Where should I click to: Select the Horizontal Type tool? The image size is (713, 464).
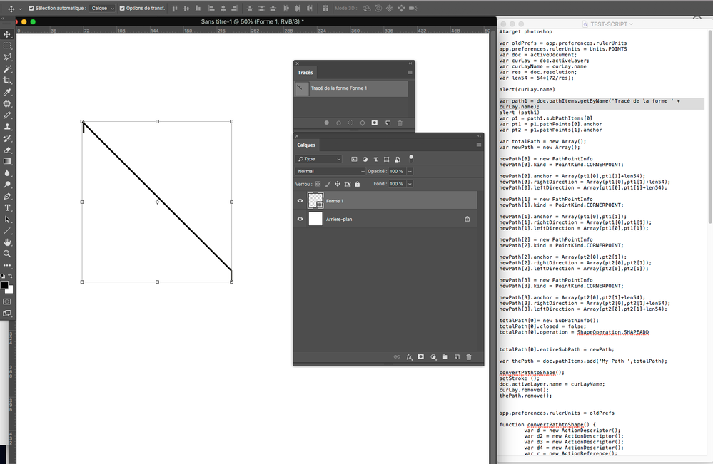[x=7, y=208]
